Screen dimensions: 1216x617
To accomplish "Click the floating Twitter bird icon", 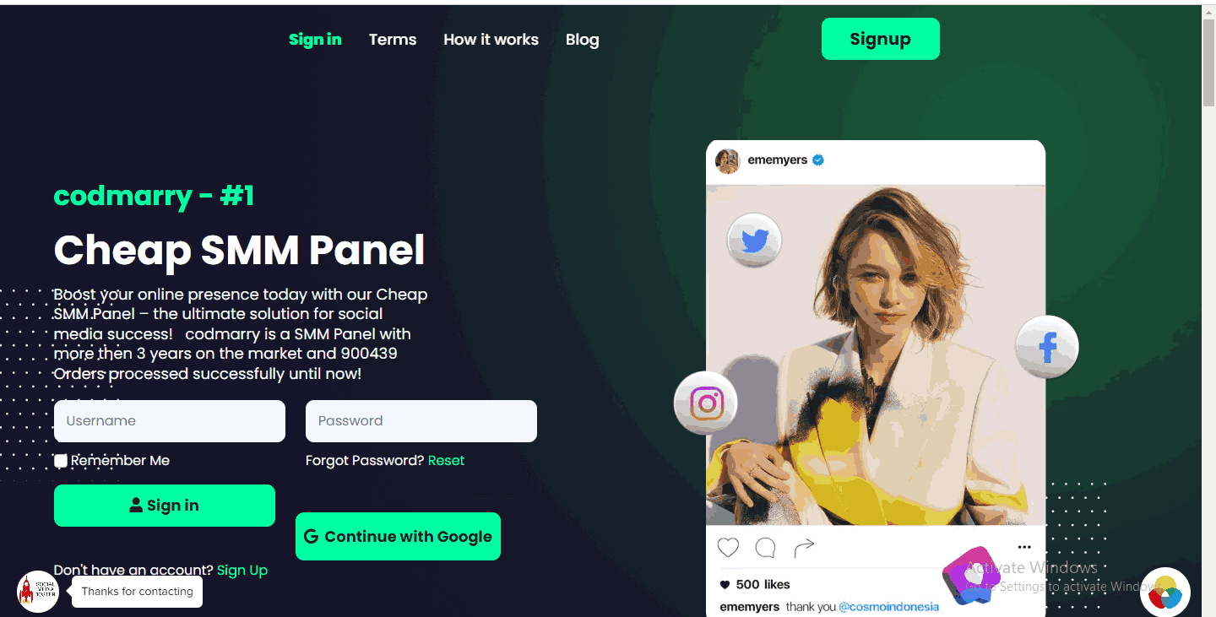I will tap(754, 241).
